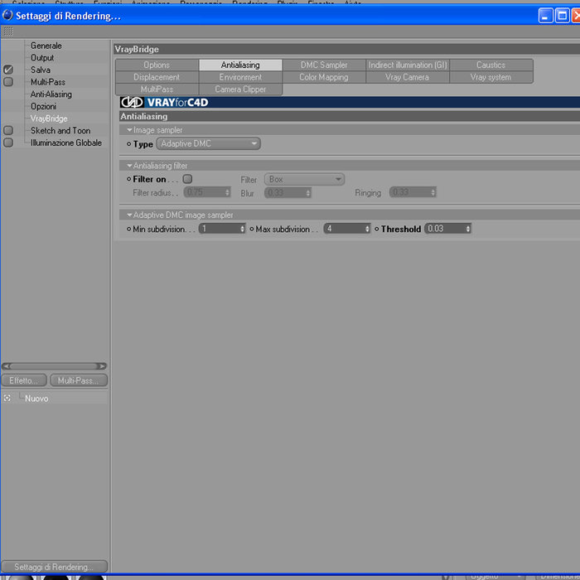580x580 pixels.
Task: Click the Max subdivision animation dot
Action: coord(252,229)
